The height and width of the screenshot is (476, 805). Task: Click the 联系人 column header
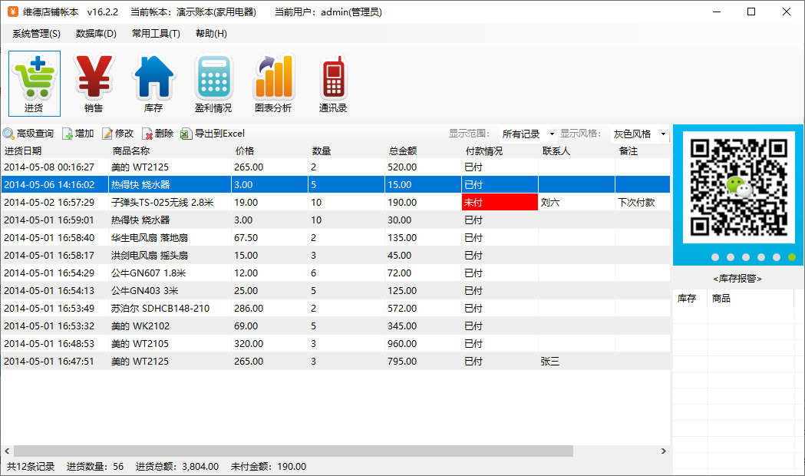[576, 151]
